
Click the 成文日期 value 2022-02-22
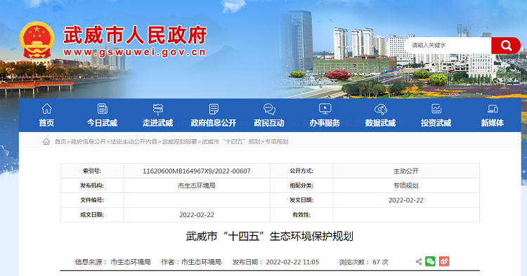[197, 215]
